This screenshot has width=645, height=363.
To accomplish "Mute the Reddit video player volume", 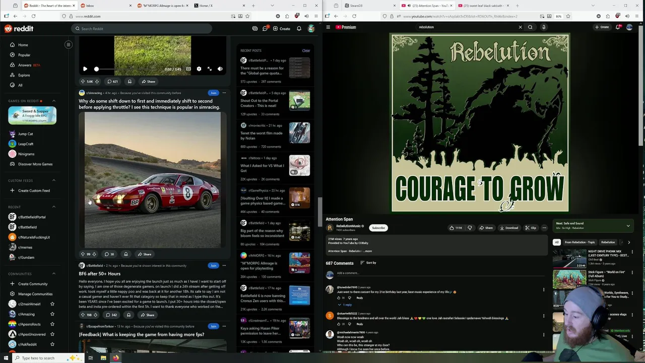I will (220, 69).
